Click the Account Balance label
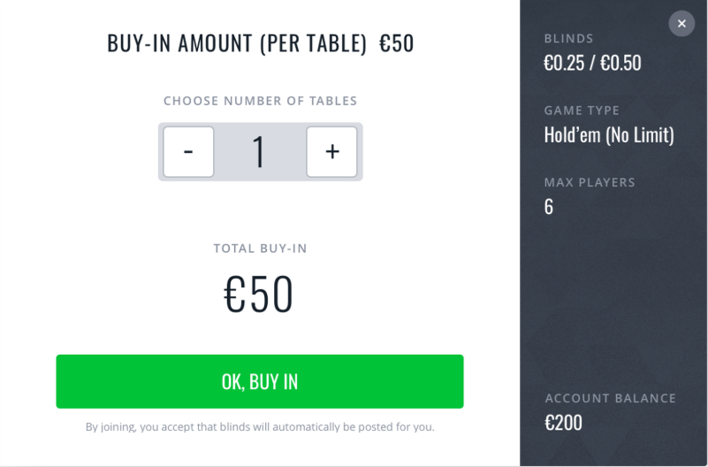Screen dimensions: 708x467 click(610, 398)
